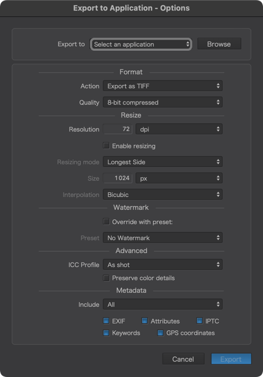
Task: Open the ICC Profile dropdown
Action: [162, 265]
